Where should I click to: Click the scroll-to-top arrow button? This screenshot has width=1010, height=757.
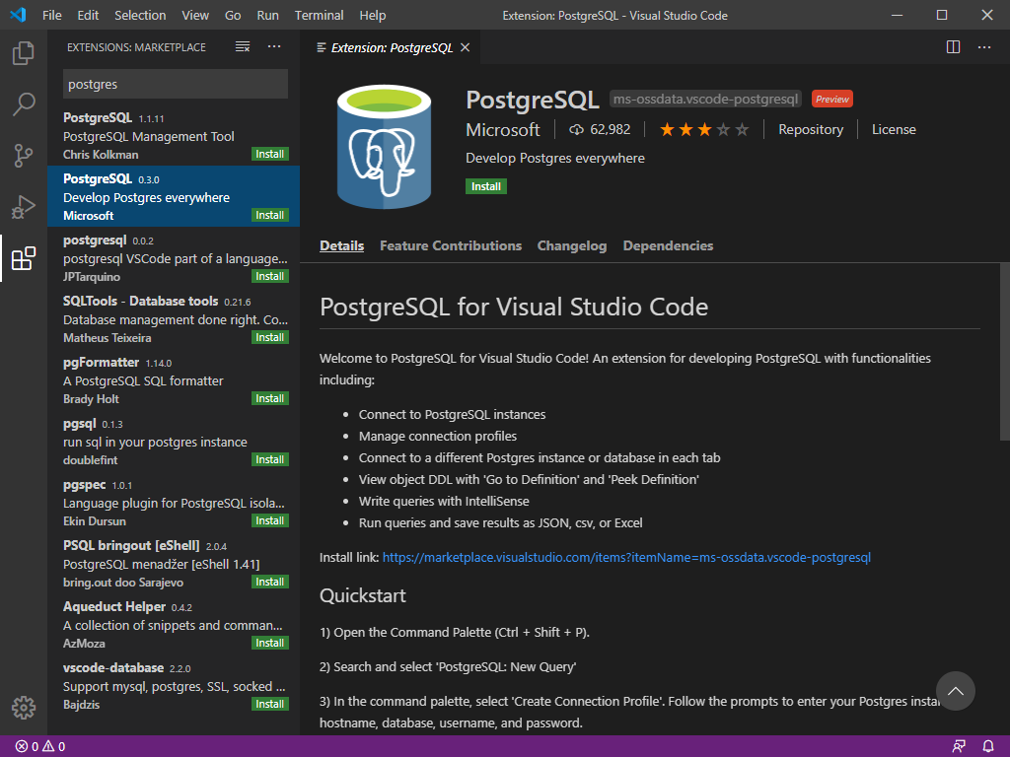955,691
